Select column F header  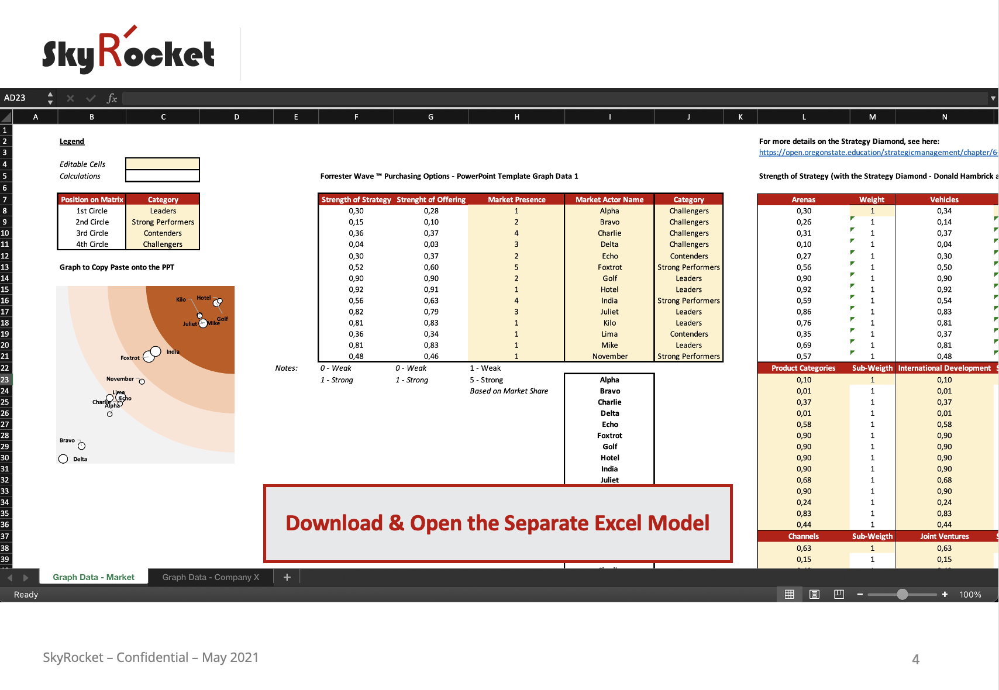pyautogui.click(x=356, y=117)
